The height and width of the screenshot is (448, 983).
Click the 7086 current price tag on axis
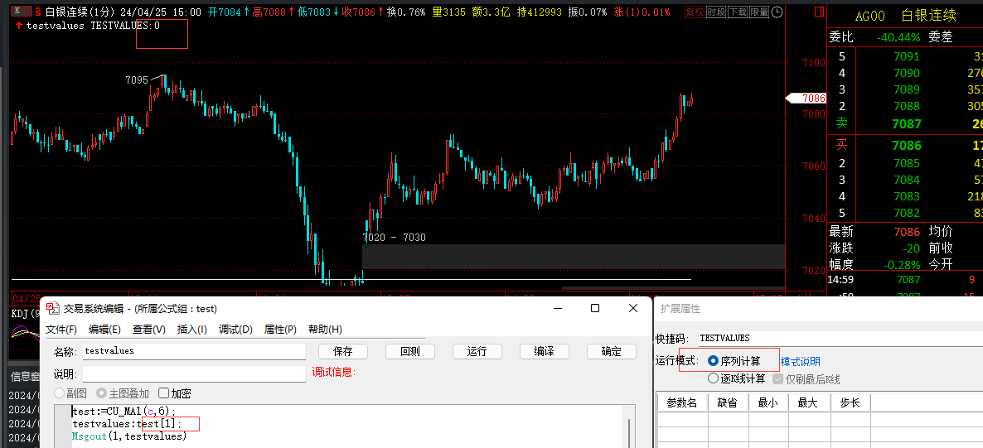pyautogui.click(x=807, y=99)
